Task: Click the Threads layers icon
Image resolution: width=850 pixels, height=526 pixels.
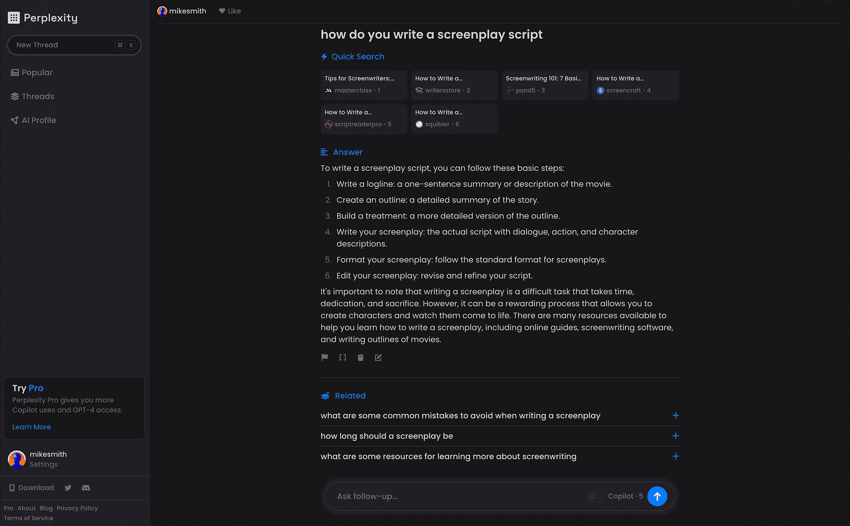Action: [15, 96]
